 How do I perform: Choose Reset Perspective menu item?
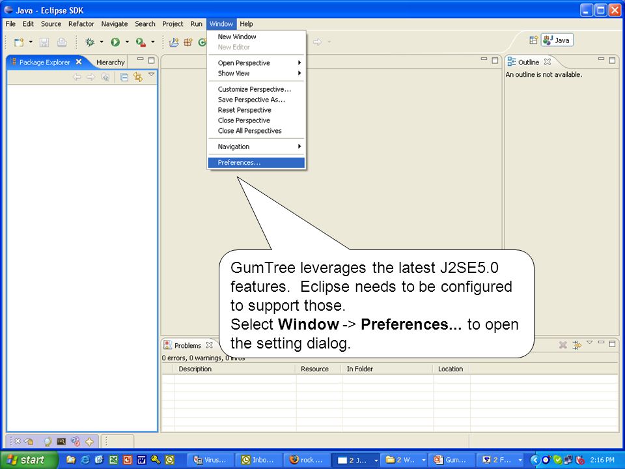(x=257, y=110)
